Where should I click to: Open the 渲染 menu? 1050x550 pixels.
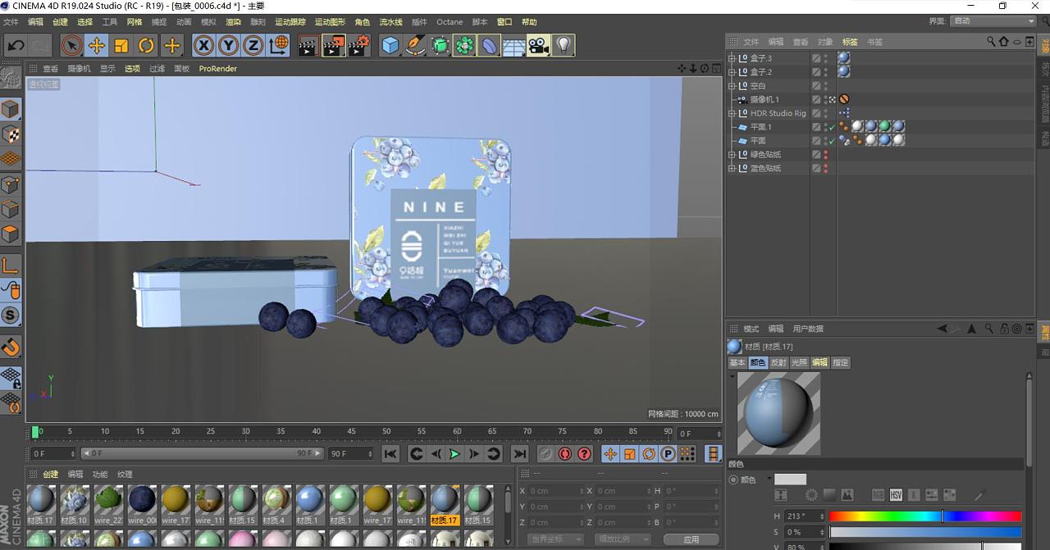(233, 22)
